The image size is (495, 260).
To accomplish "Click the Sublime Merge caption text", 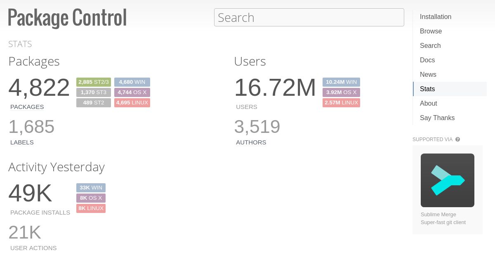I will (x=438, y=215).
